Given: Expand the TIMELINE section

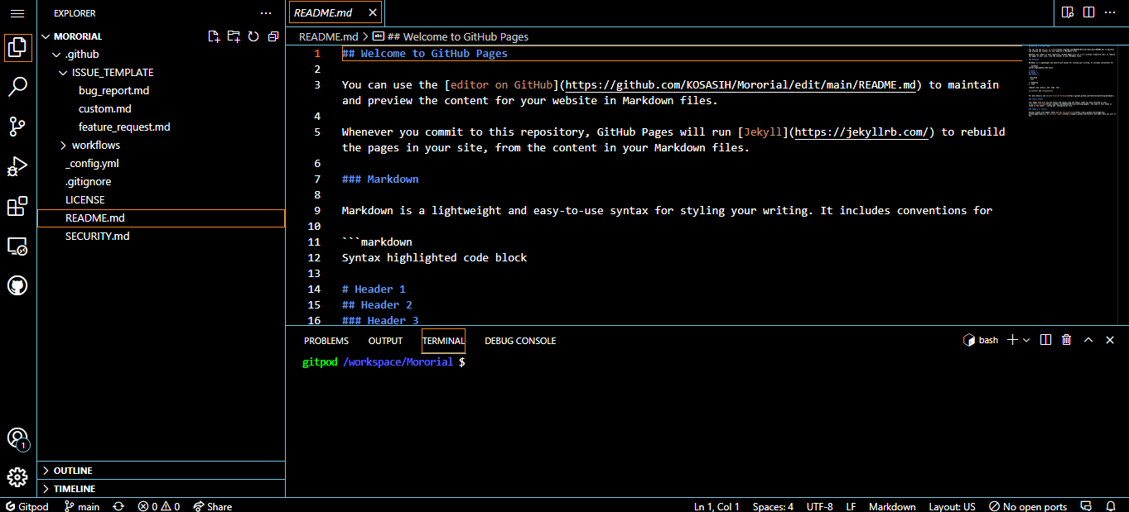Looking at the screenshot, I should pos(161,489).
